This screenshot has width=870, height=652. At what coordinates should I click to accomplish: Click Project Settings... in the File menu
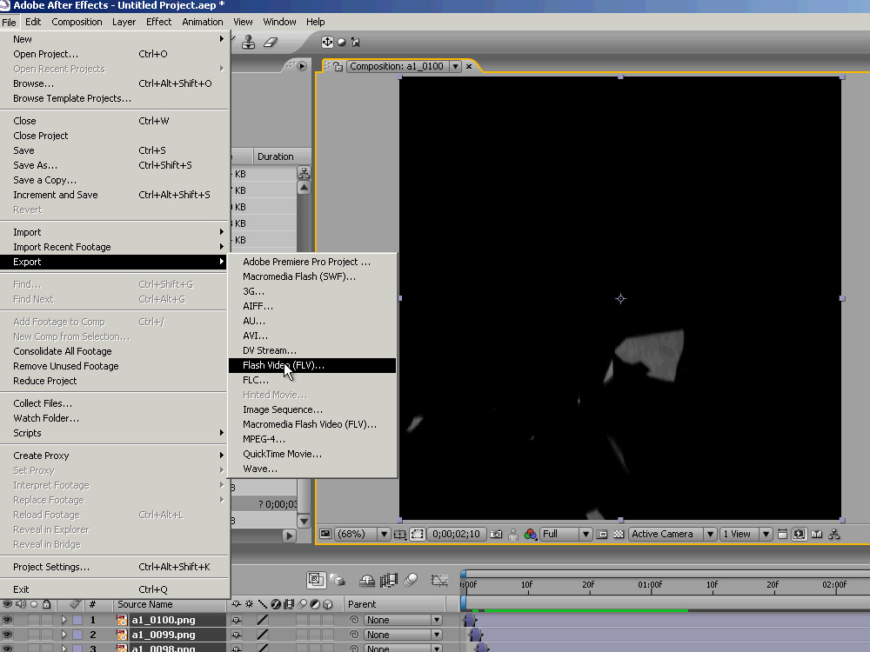pos(114,567)
